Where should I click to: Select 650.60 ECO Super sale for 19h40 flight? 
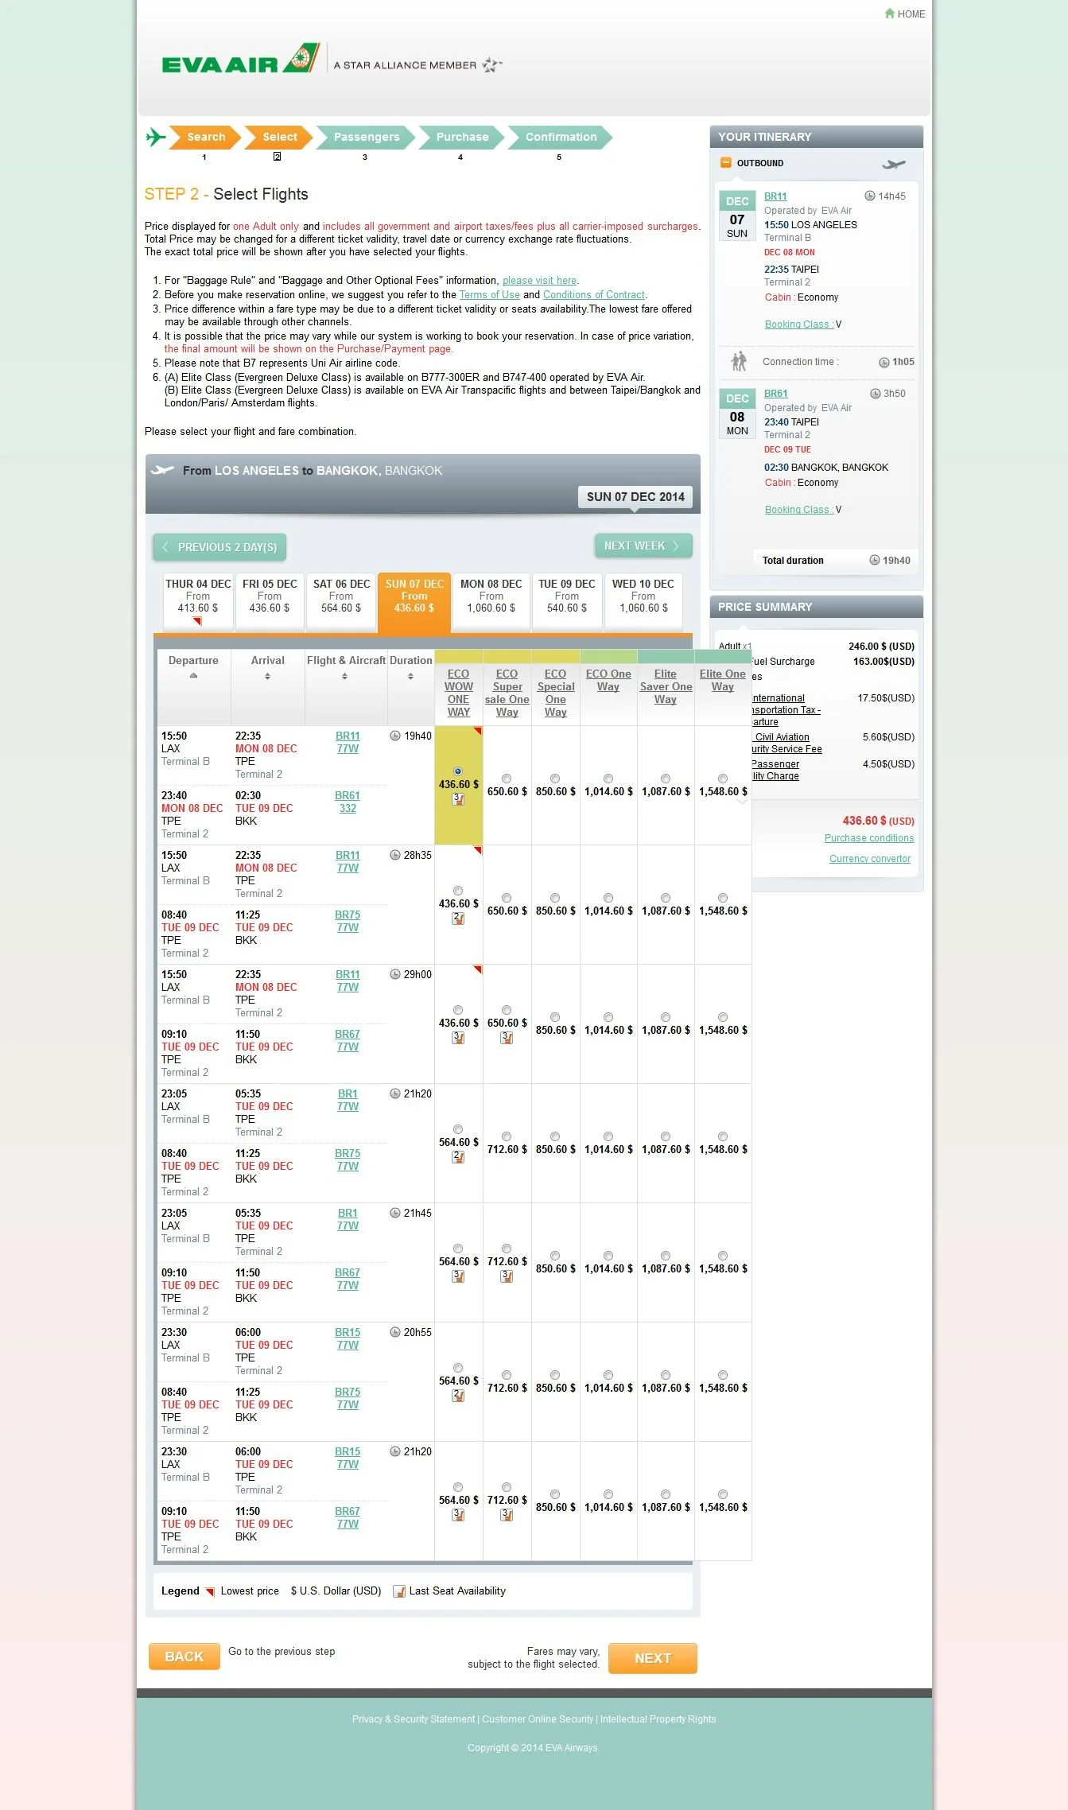[507, 779]
